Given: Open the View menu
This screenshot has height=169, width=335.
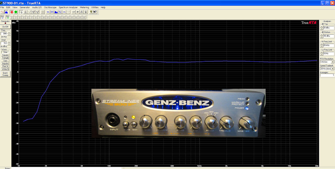Looking at the screenshot, I should [15, 7].
